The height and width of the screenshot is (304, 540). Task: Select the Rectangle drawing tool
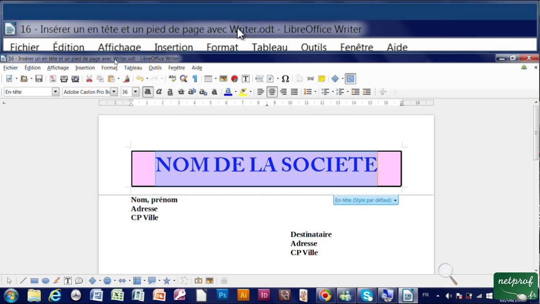(35, 281)
